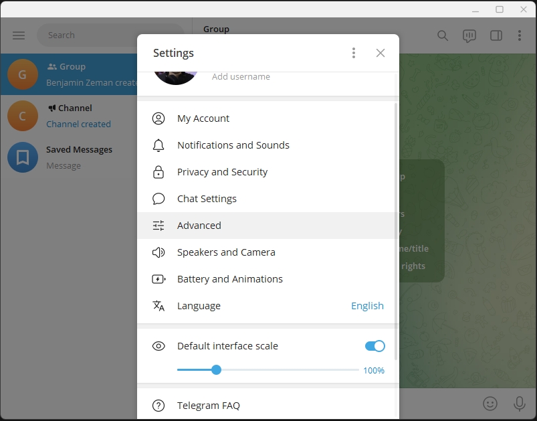Close the Settings dialog
This screenshot has height=421, width=537.
pyautogui.click(x=381, y=53)
